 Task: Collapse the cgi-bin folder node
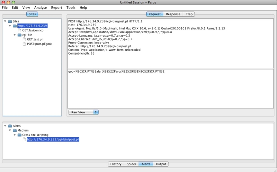15,35
